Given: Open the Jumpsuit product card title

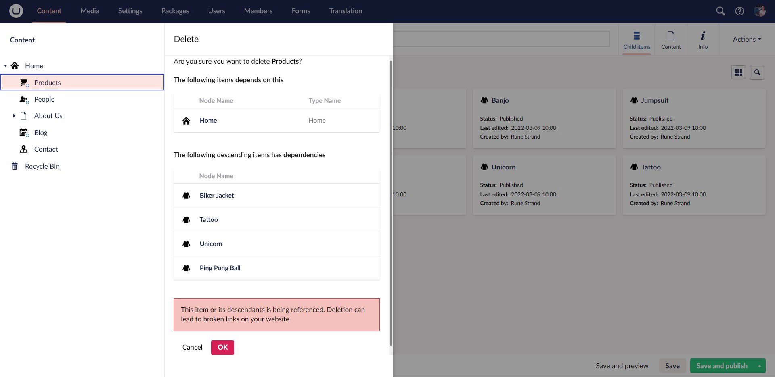Looking at the screenshot, I should [x=655, y=100].
